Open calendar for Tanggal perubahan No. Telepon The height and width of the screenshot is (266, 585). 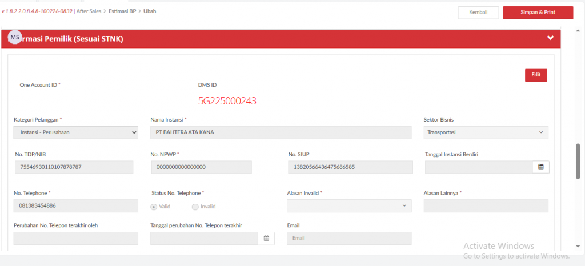[x=266, y=239]
